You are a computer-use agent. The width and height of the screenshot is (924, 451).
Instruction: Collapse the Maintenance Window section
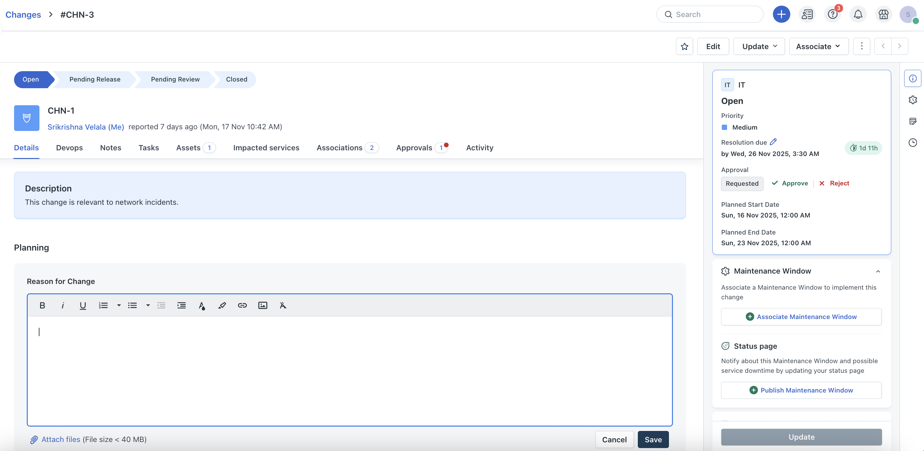pyautogui.click(x=878, y=271)
